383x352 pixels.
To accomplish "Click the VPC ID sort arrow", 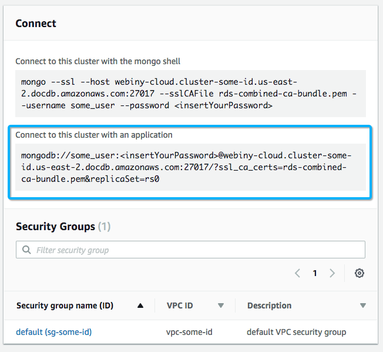I will (x=221, y=305).
